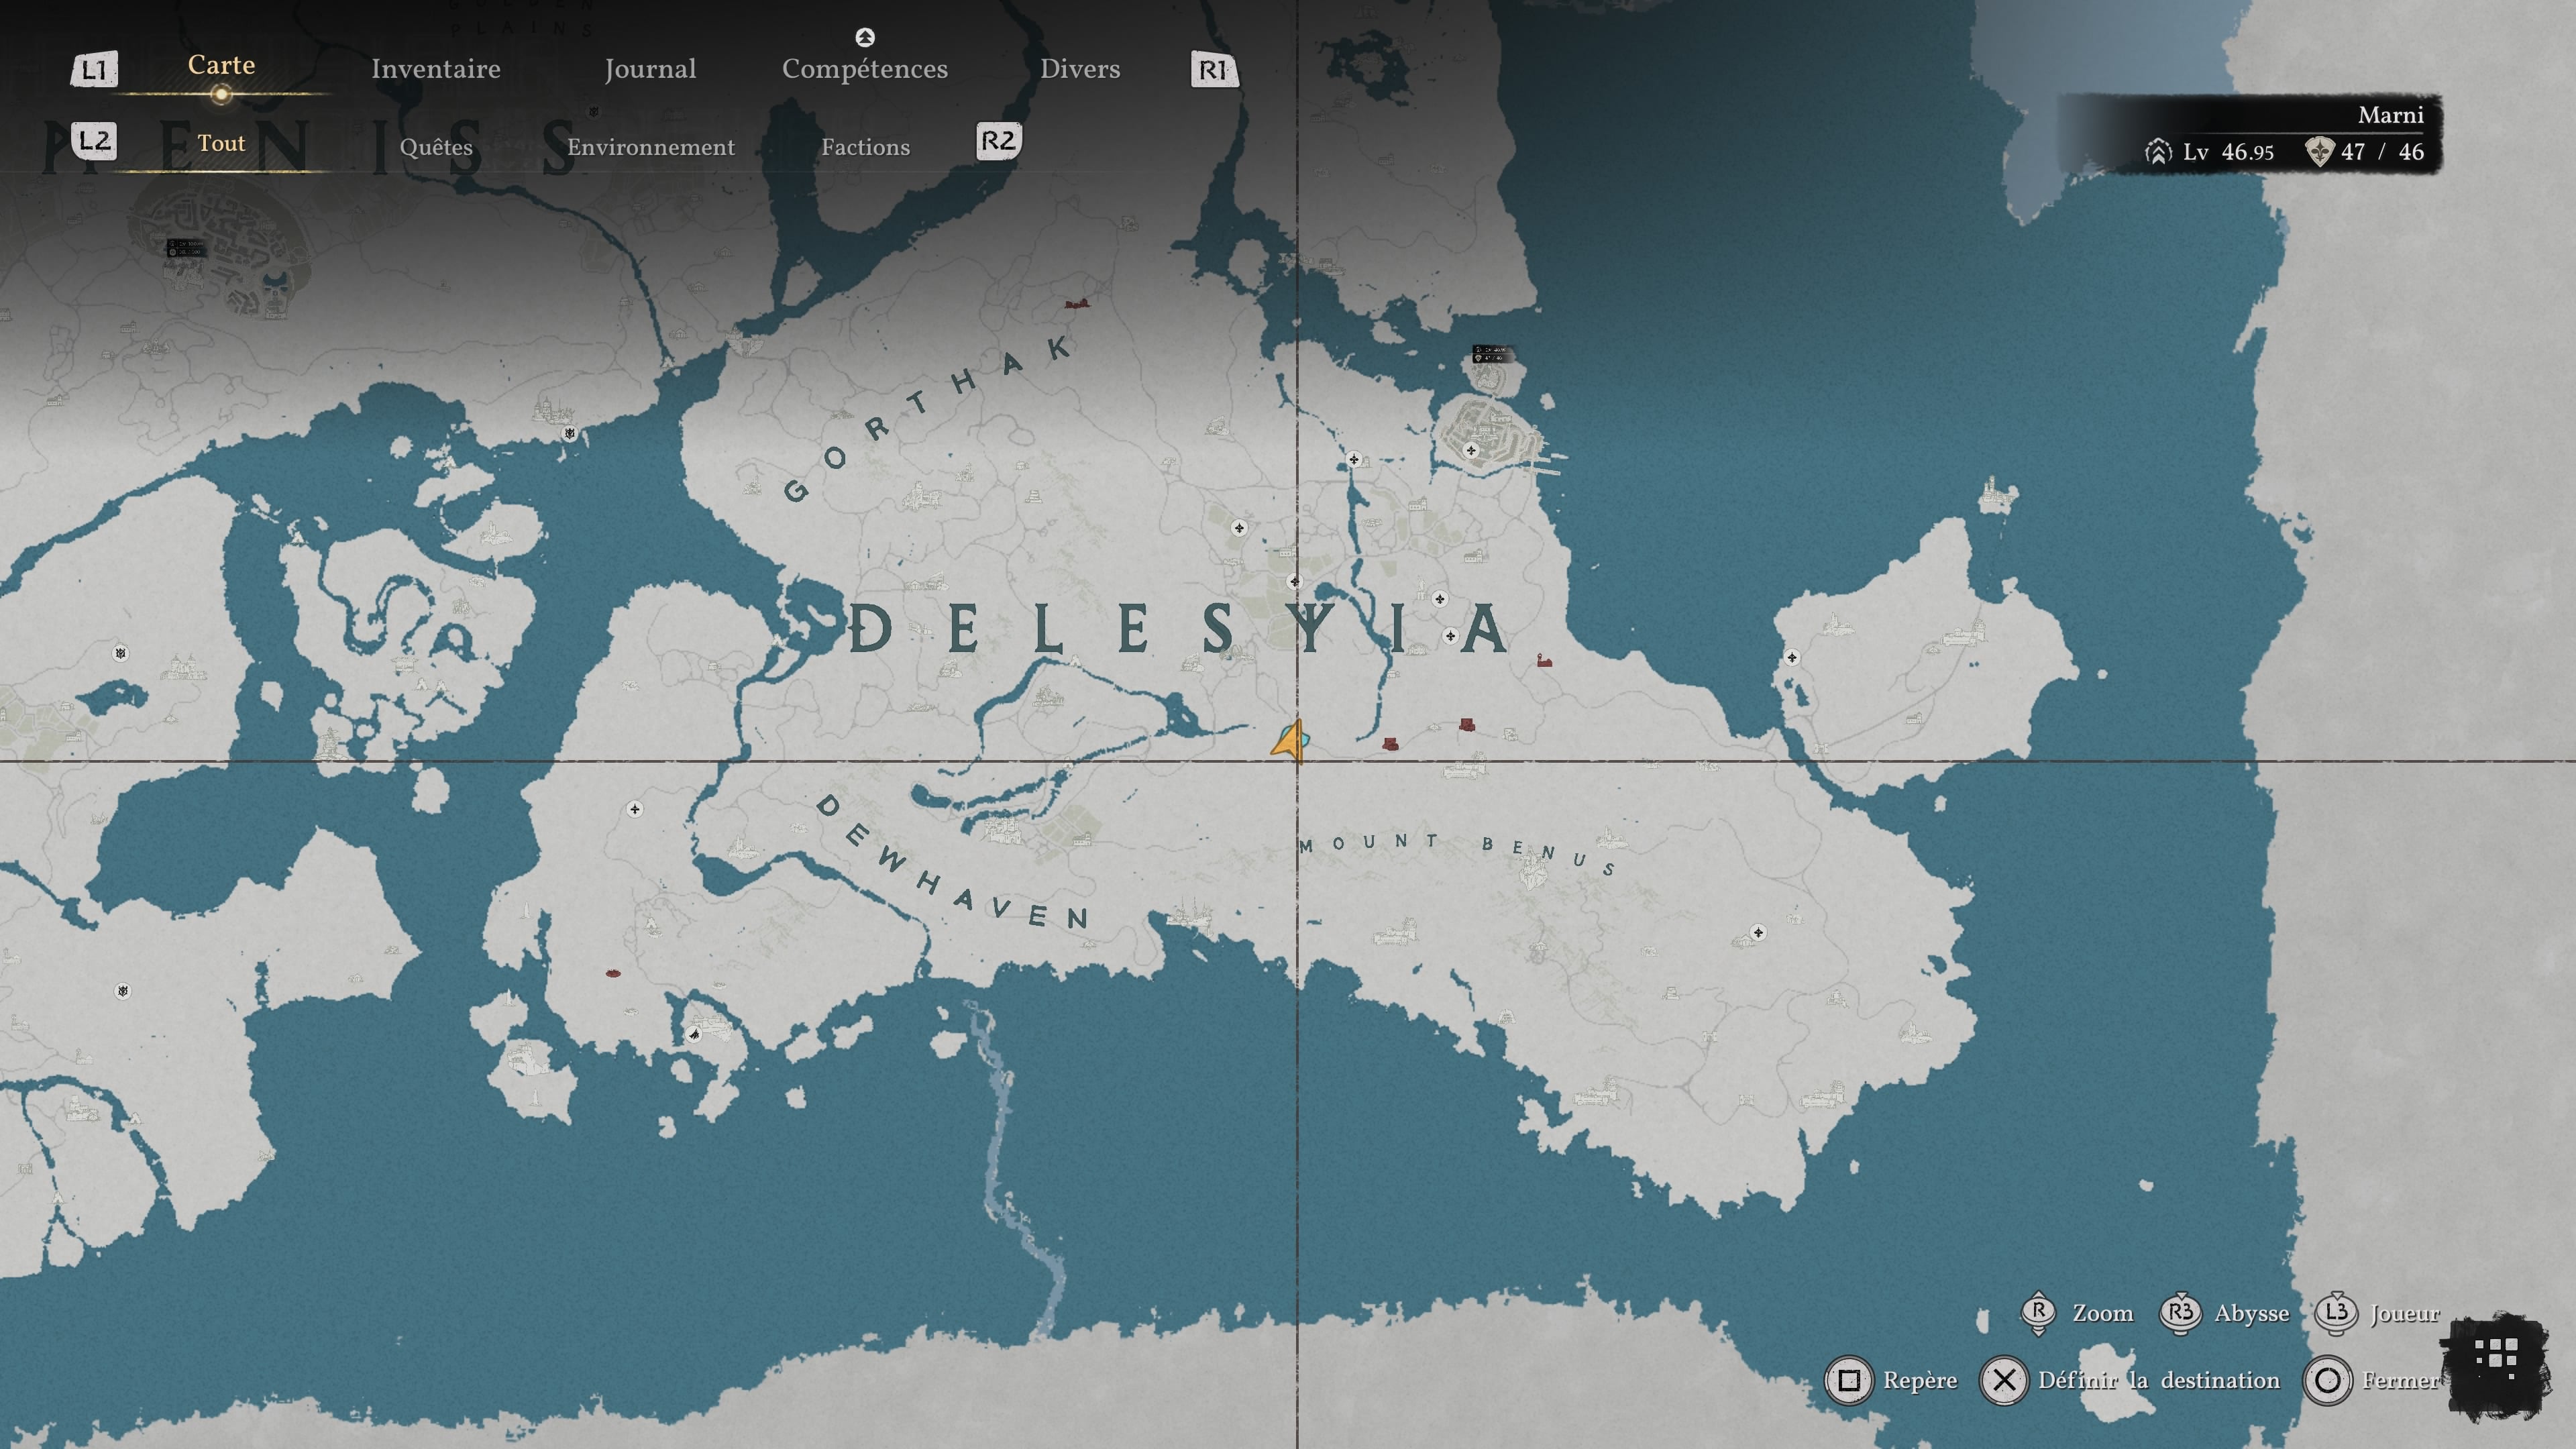Click the Zoom control label

2102,1313
